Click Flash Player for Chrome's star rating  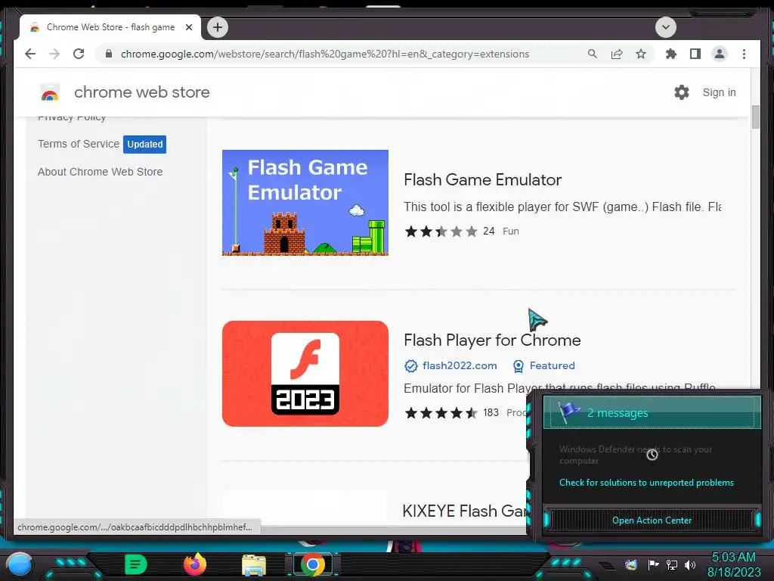pyautogui.click(x=441, y=413)
